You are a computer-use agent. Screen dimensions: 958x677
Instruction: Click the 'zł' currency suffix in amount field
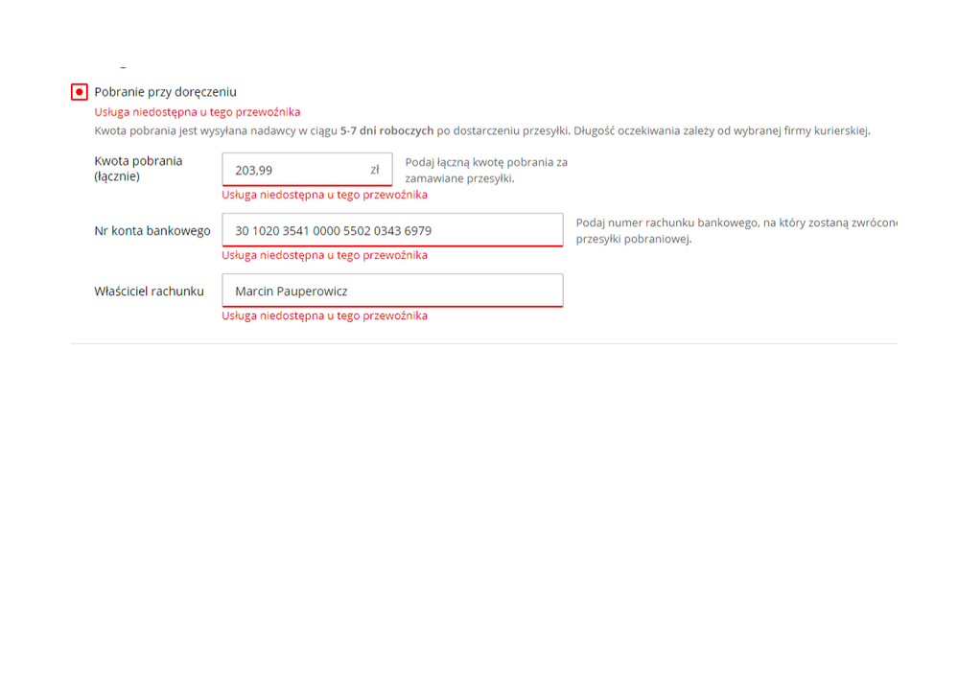click(375, 170)
